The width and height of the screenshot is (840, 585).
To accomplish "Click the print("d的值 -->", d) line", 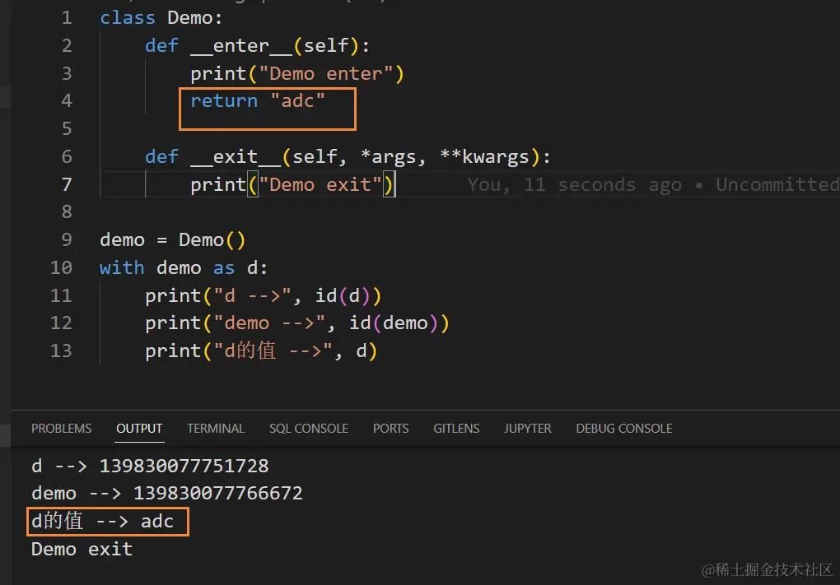I will 261,351.
